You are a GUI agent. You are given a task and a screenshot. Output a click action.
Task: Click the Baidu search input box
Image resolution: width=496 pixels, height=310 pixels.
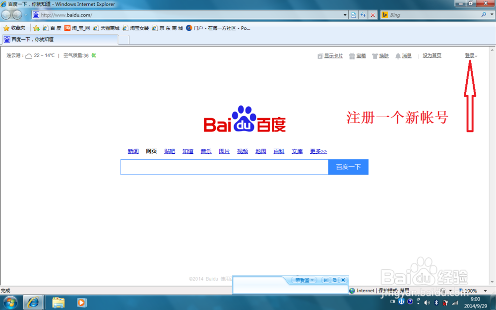(x=224, y=167)
